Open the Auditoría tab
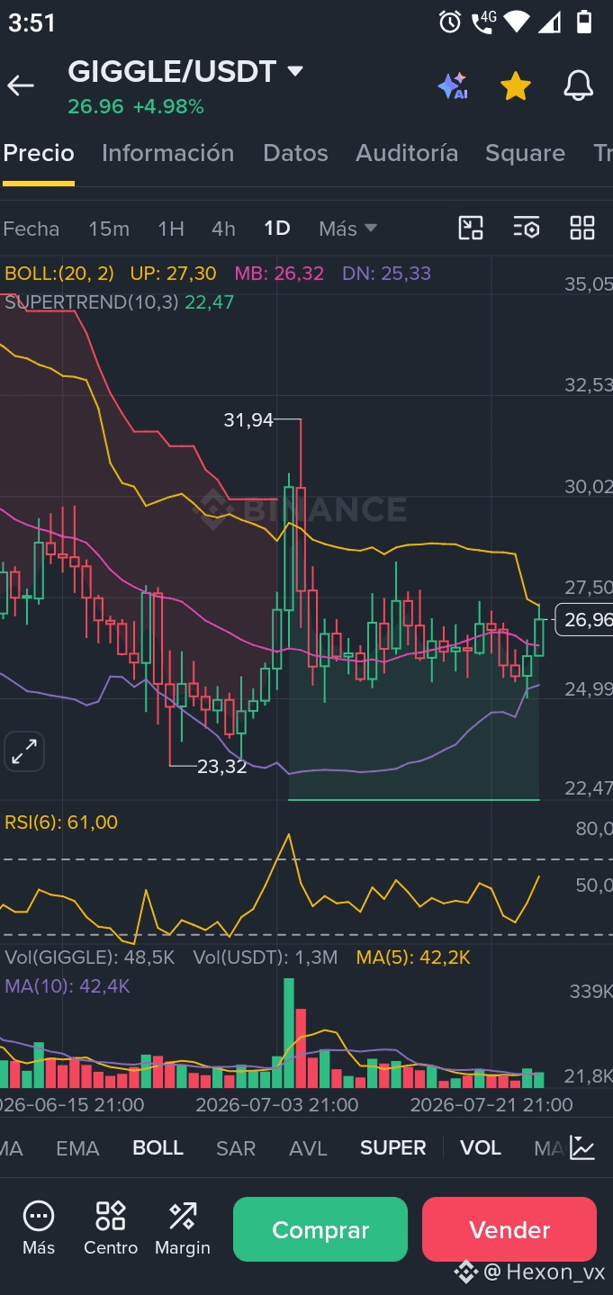 [x=407, y=153]
